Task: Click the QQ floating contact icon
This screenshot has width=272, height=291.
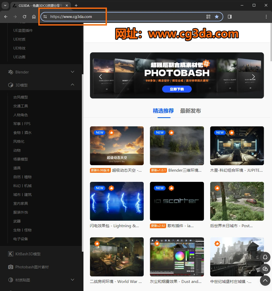Action: tap(265, 257)
